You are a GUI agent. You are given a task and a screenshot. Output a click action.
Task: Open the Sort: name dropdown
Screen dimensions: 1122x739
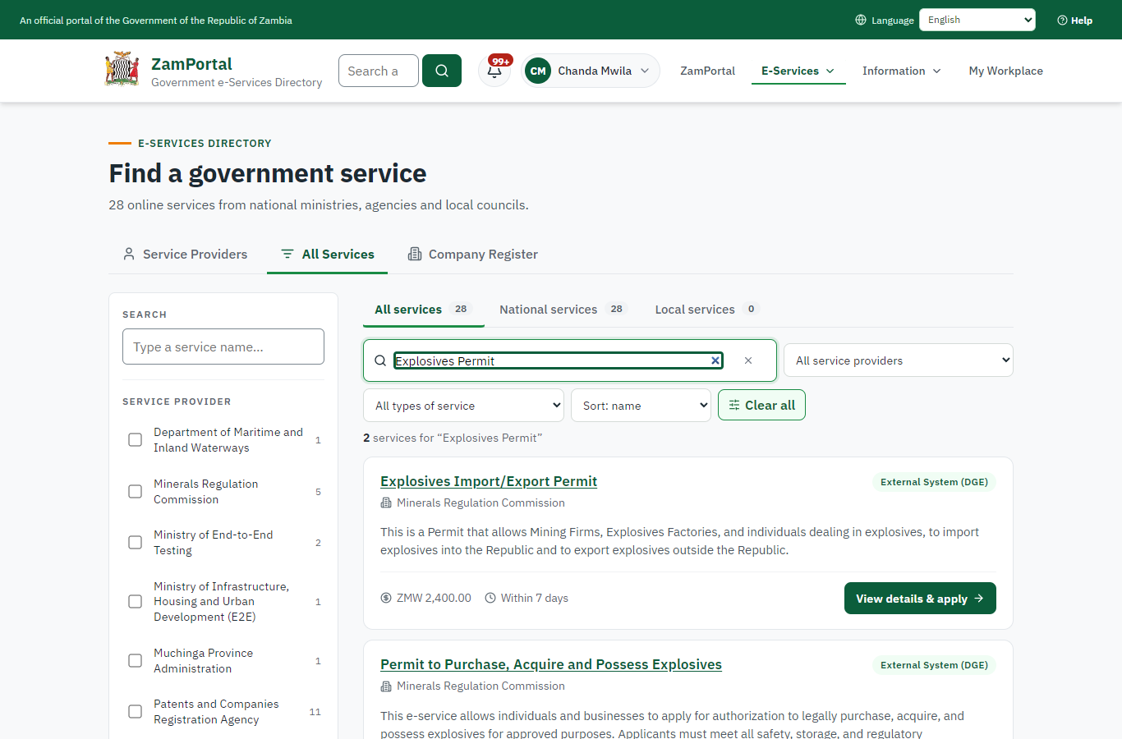(641, 406)
